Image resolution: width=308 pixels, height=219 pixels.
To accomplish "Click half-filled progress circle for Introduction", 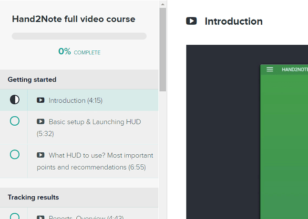I will coord(15,100).
